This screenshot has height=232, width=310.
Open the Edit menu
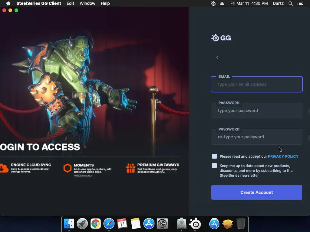point(70,3)
